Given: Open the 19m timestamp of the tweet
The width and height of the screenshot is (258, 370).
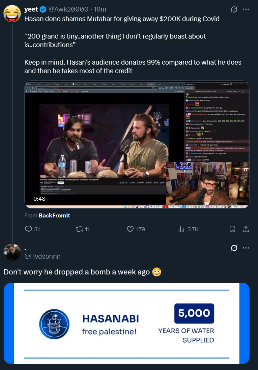Looking at the screenshot, I should [x=100, y=9].
